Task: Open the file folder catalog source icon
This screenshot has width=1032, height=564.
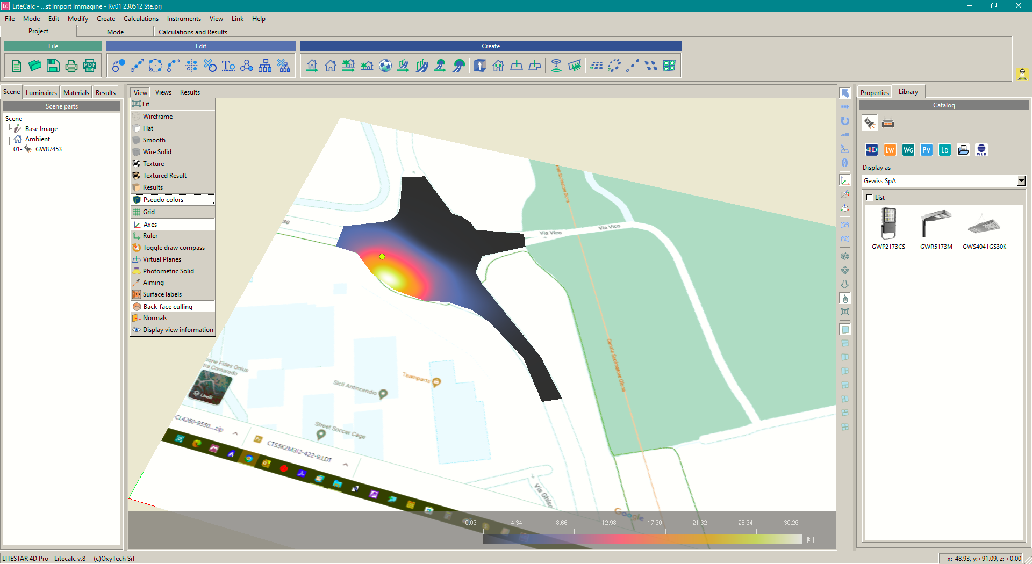Action: (963, 150)
